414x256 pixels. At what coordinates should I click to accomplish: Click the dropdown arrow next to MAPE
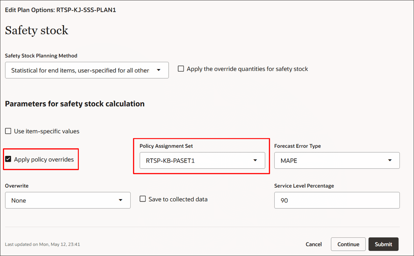pyautogui.click(x=390, y=160)
